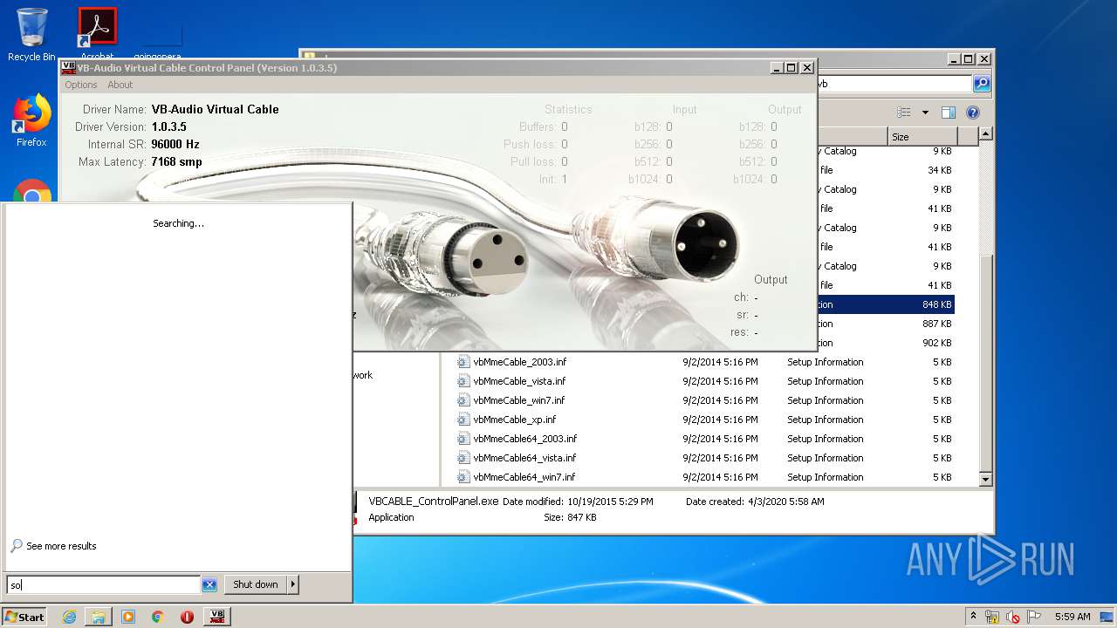Change the Explorer view mode icon

pos(904,113)
